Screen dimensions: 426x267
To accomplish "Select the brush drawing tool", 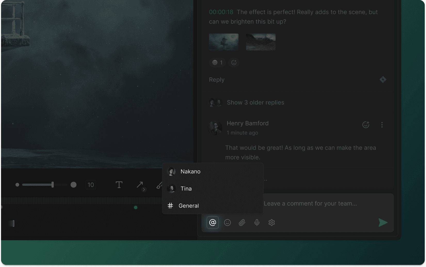I will point(159,185).
